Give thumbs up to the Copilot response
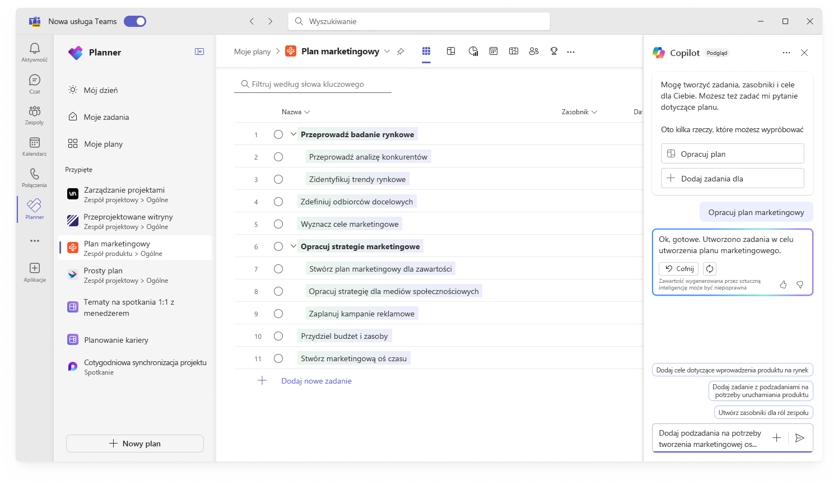 pos(783,285)
